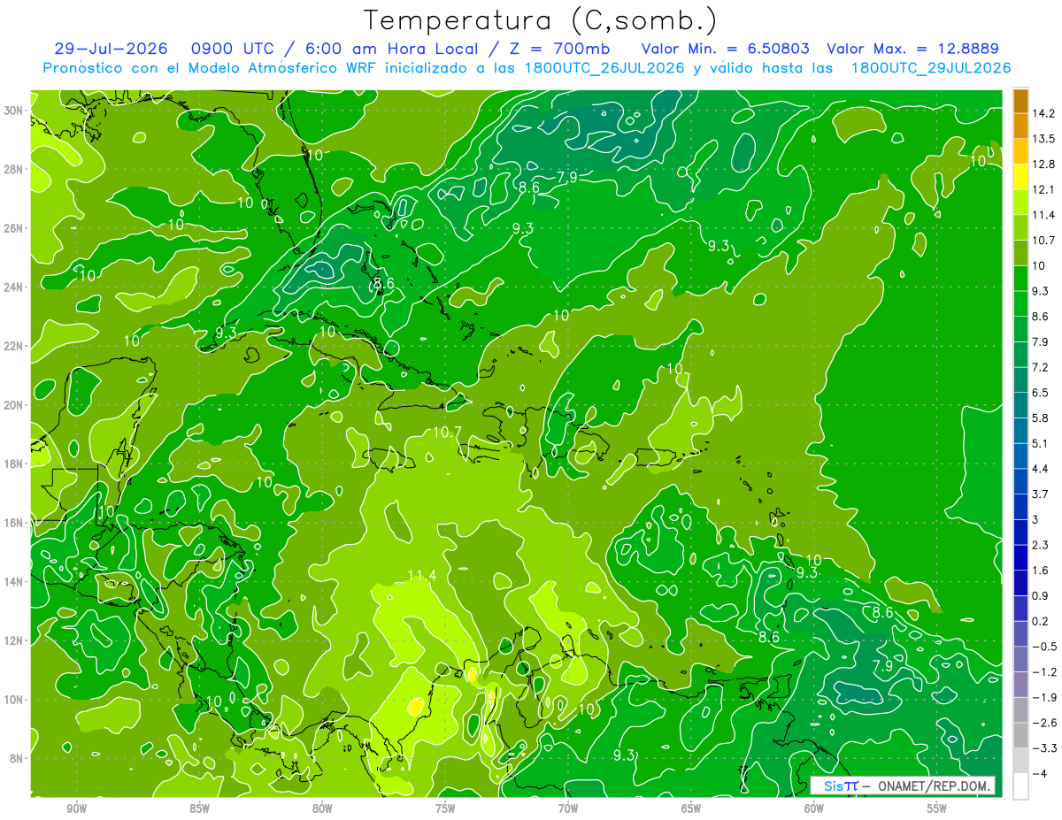Click the 30N latitude axis label

(13, 111)
